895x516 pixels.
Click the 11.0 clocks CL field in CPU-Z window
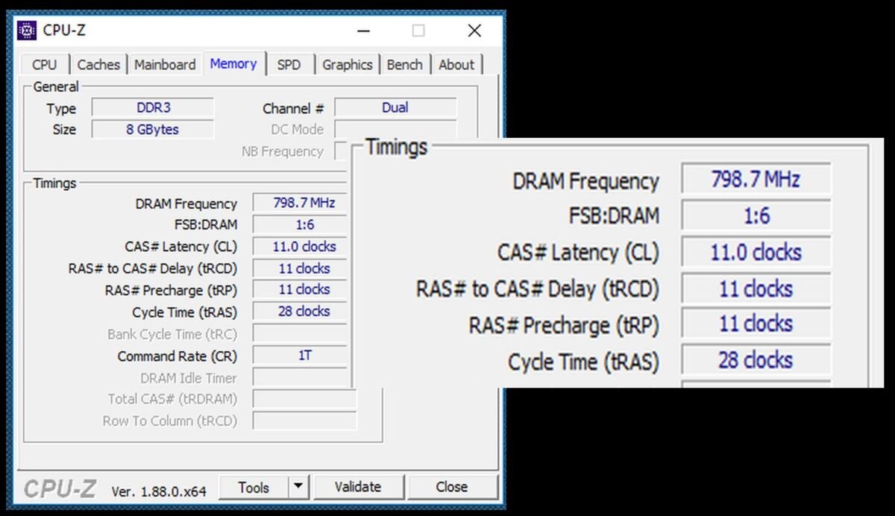click(300, 246)
